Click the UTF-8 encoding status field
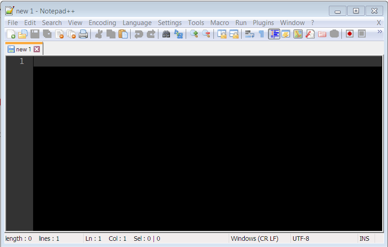 [x=301, y=239]
